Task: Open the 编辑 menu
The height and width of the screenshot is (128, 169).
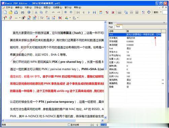Action: 19,7
